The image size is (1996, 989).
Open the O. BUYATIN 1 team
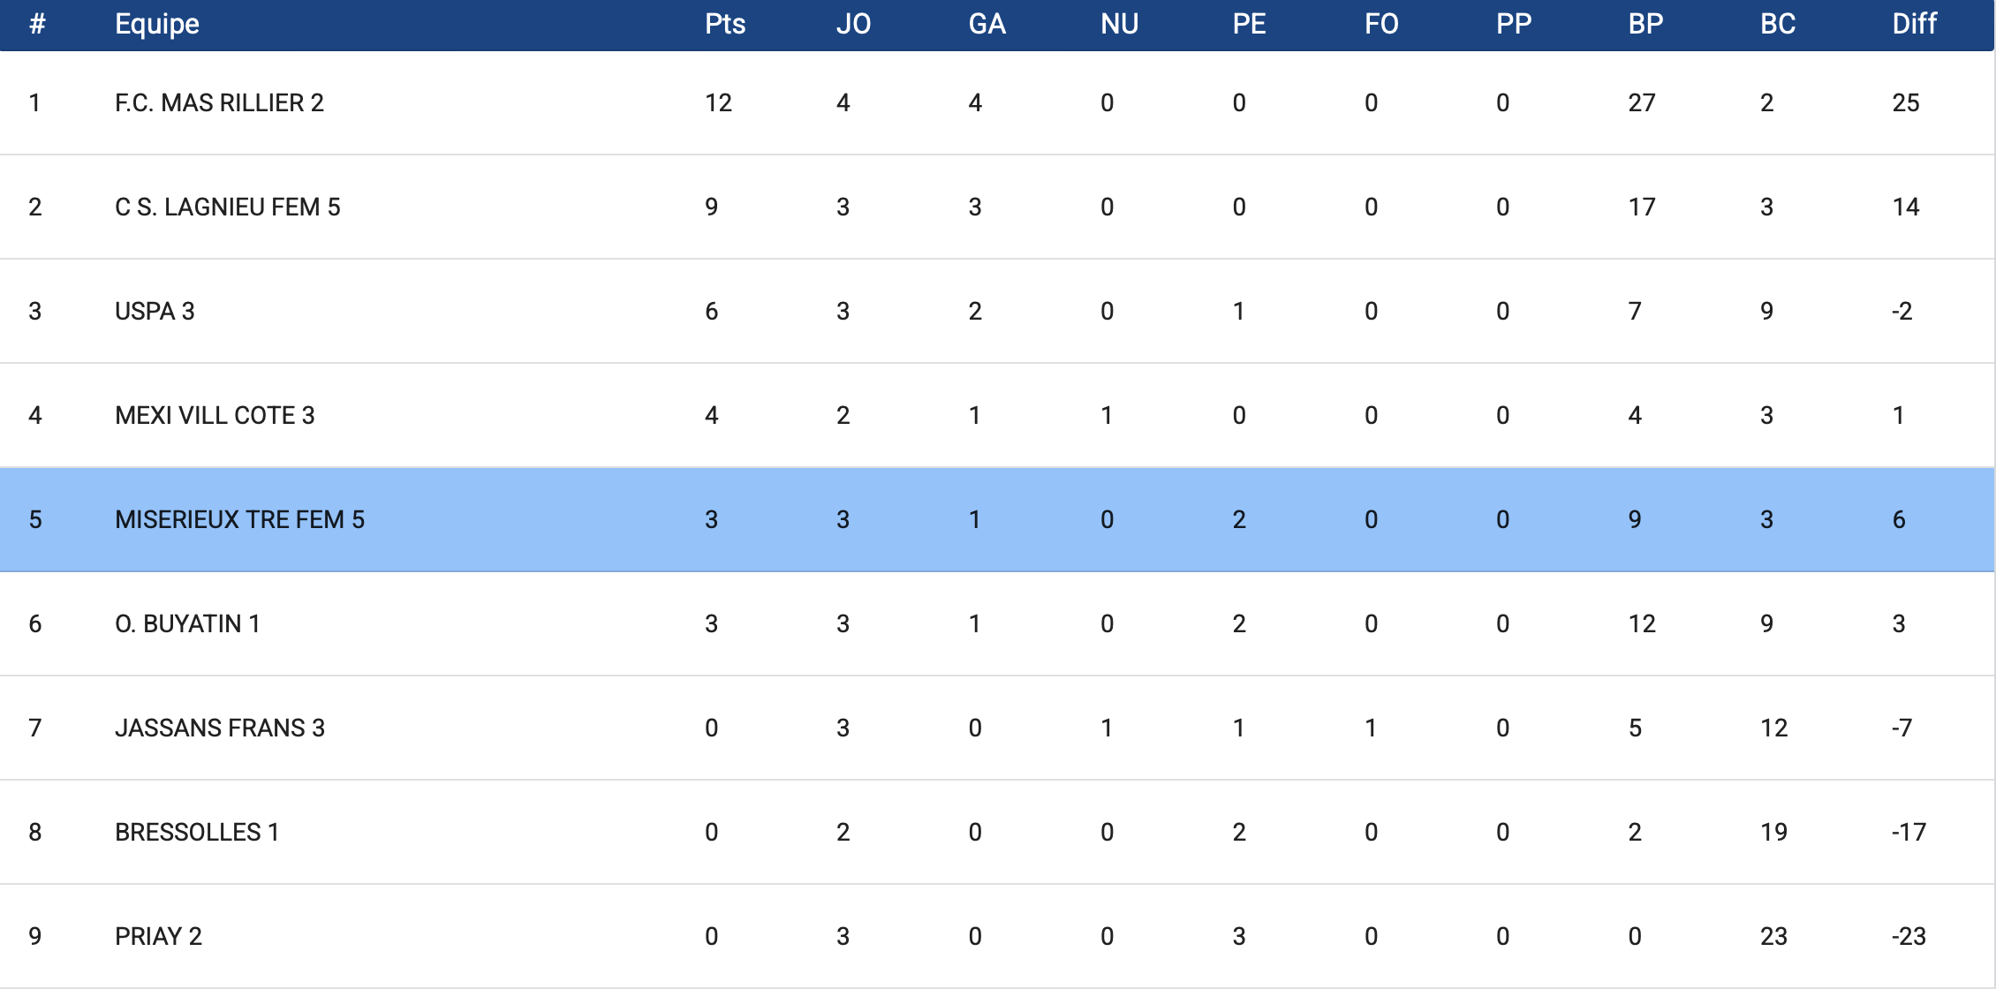click(187, 624)
